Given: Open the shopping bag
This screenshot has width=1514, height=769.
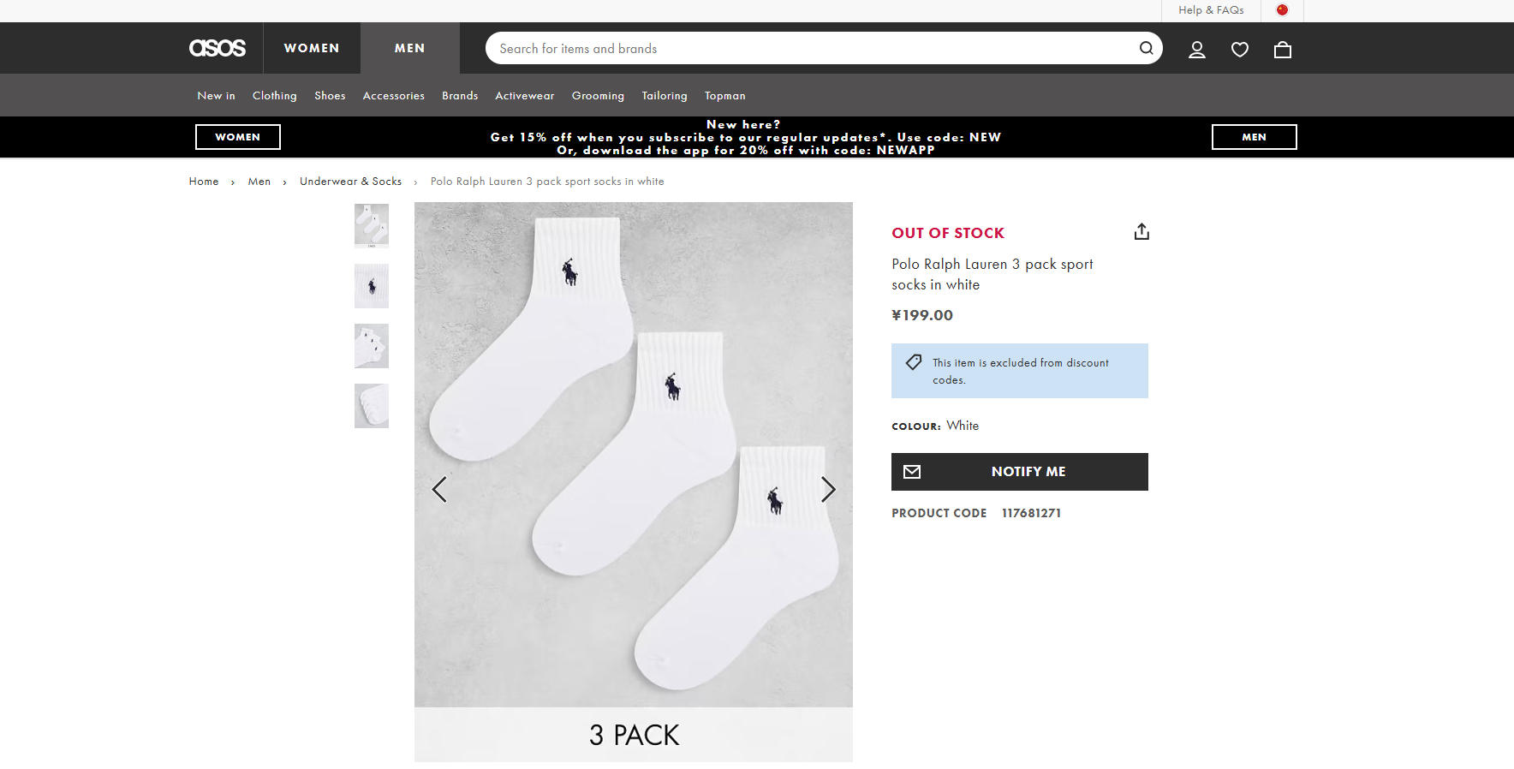Looking at the screenshot, I should (x=1282, y=50).
